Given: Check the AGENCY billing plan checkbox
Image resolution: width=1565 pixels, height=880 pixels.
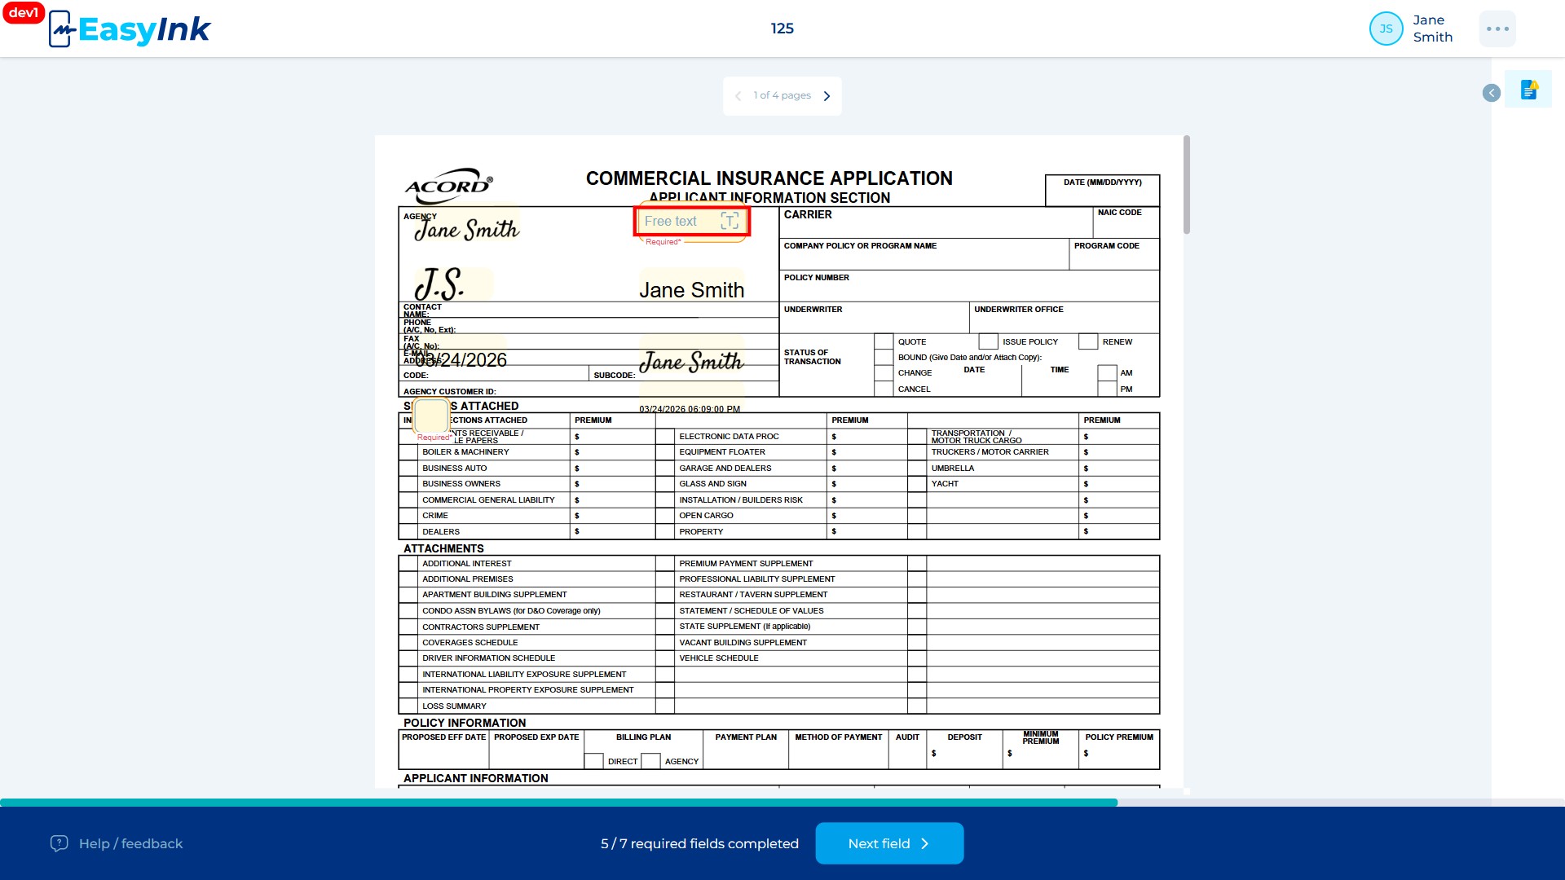Looking at the screenshot, I should click(650, 761).
